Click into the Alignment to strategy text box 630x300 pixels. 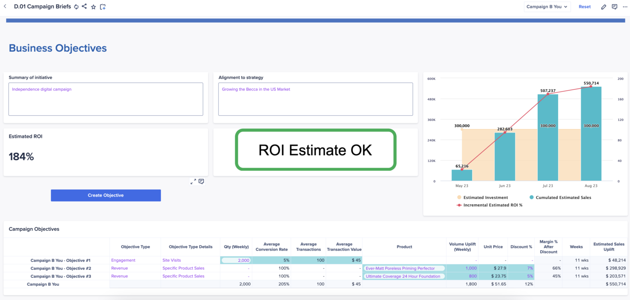point(315,99)
